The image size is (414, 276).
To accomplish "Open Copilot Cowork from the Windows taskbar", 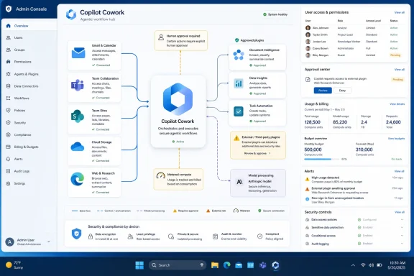I will point(276,265).
